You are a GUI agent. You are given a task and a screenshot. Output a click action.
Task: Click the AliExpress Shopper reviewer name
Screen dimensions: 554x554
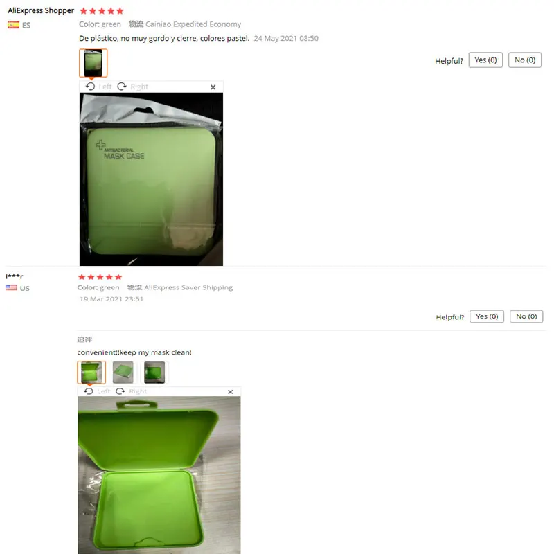(x=41, y=10)
